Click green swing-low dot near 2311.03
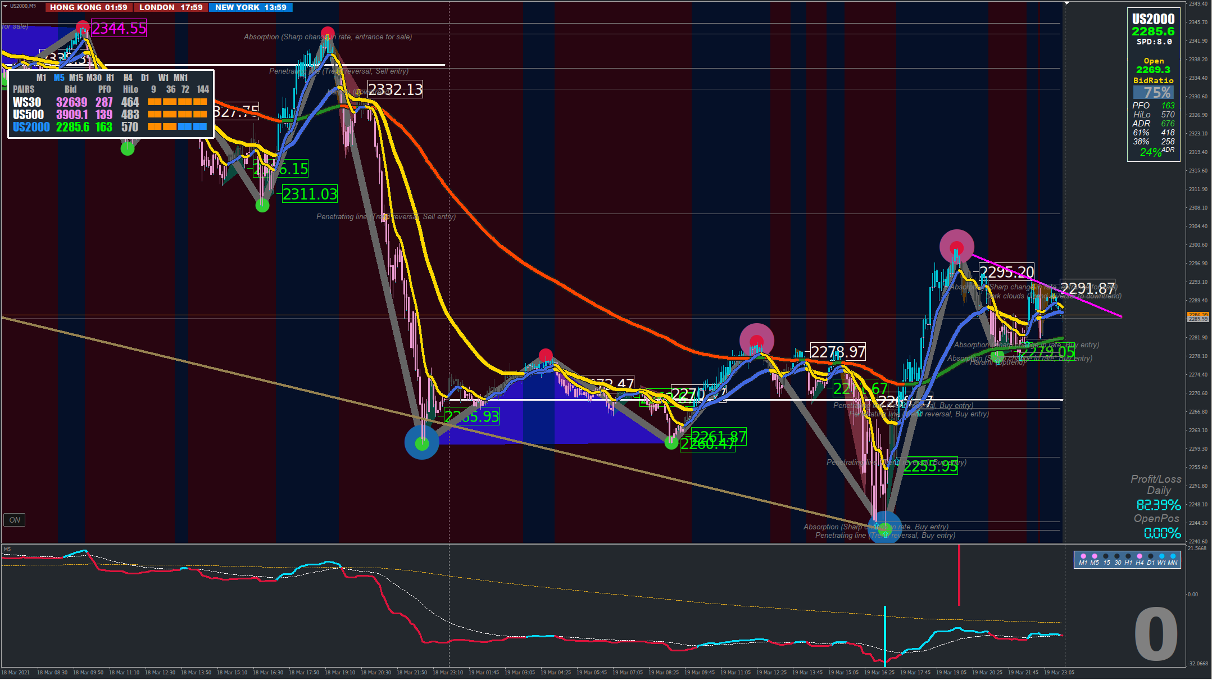 262,206
